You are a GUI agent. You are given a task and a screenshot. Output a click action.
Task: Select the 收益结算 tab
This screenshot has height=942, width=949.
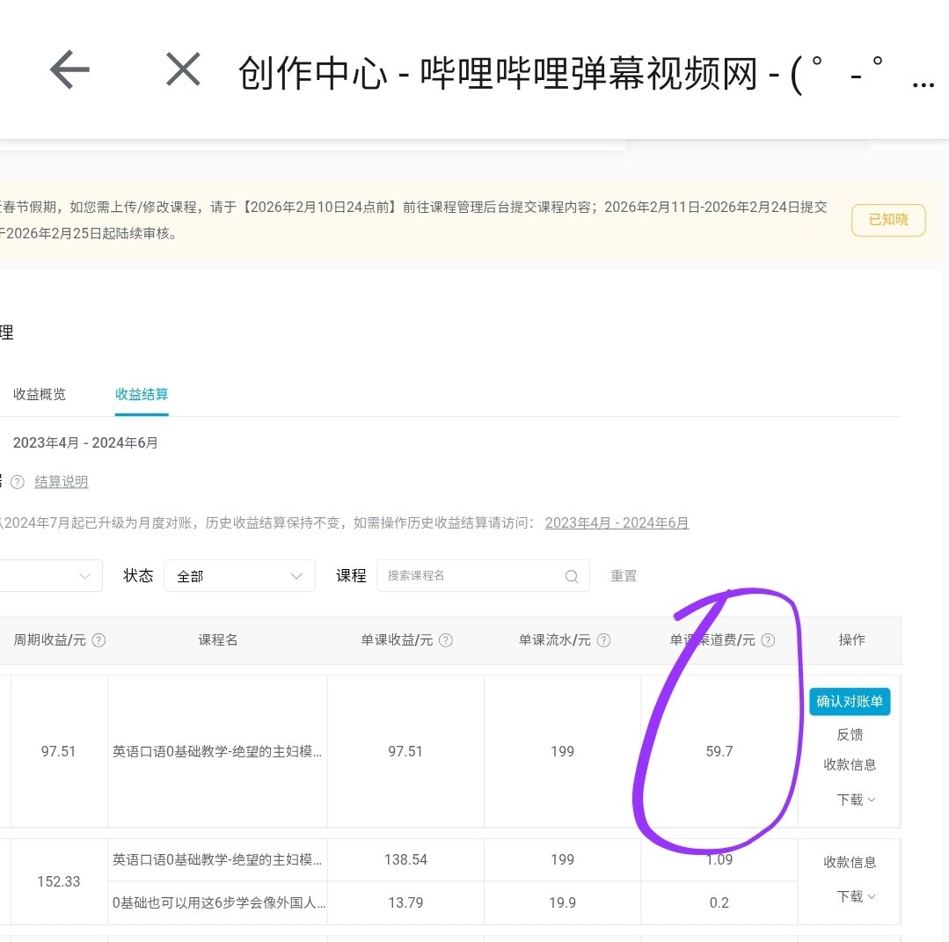click(x=142, y=394)
